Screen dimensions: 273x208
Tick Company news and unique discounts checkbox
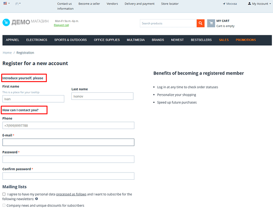[x=4, y=206]
